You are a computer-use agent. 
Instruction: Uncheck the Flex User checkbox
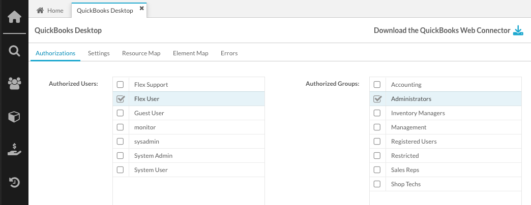pos(120,98)
